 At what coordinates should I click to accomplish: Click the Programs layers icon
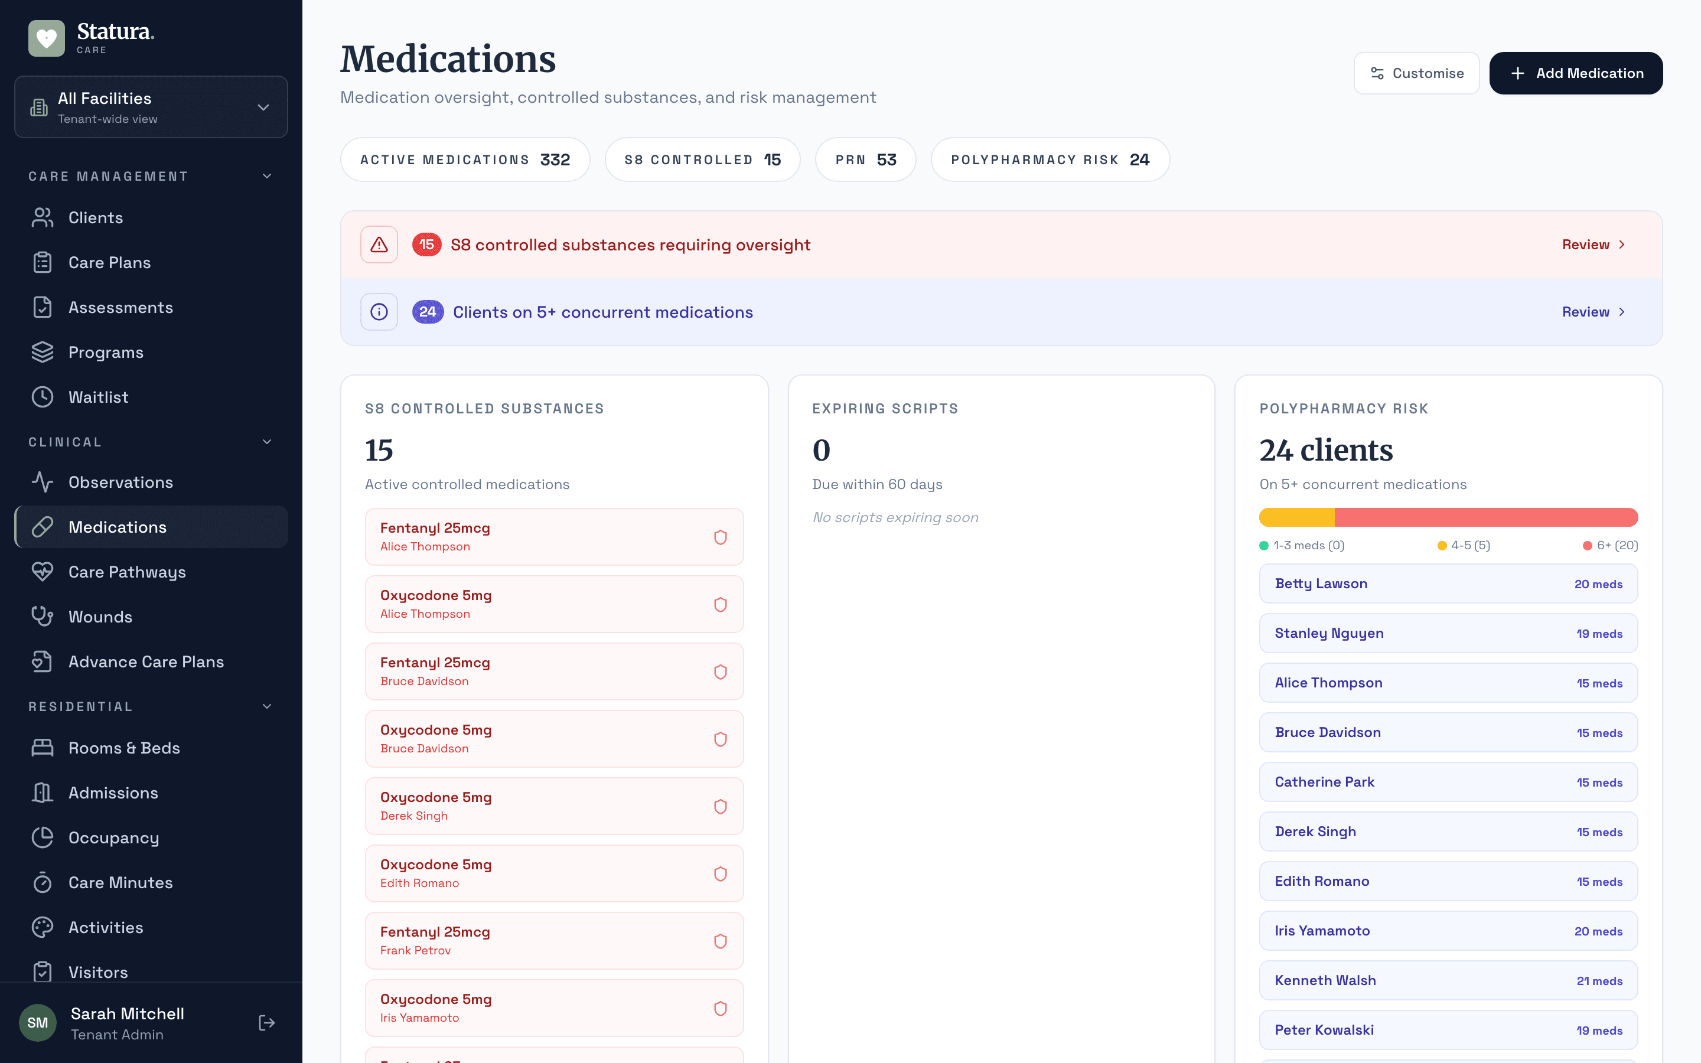coord(43,352)
